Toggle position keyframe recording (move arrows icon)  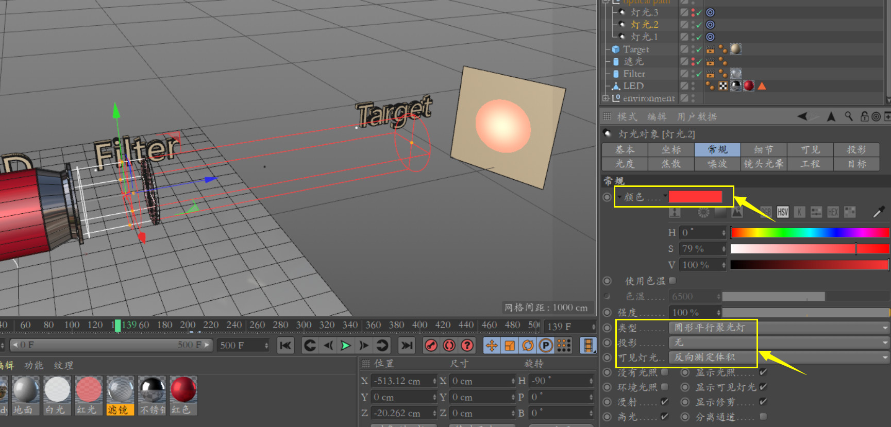pos(492,345)
